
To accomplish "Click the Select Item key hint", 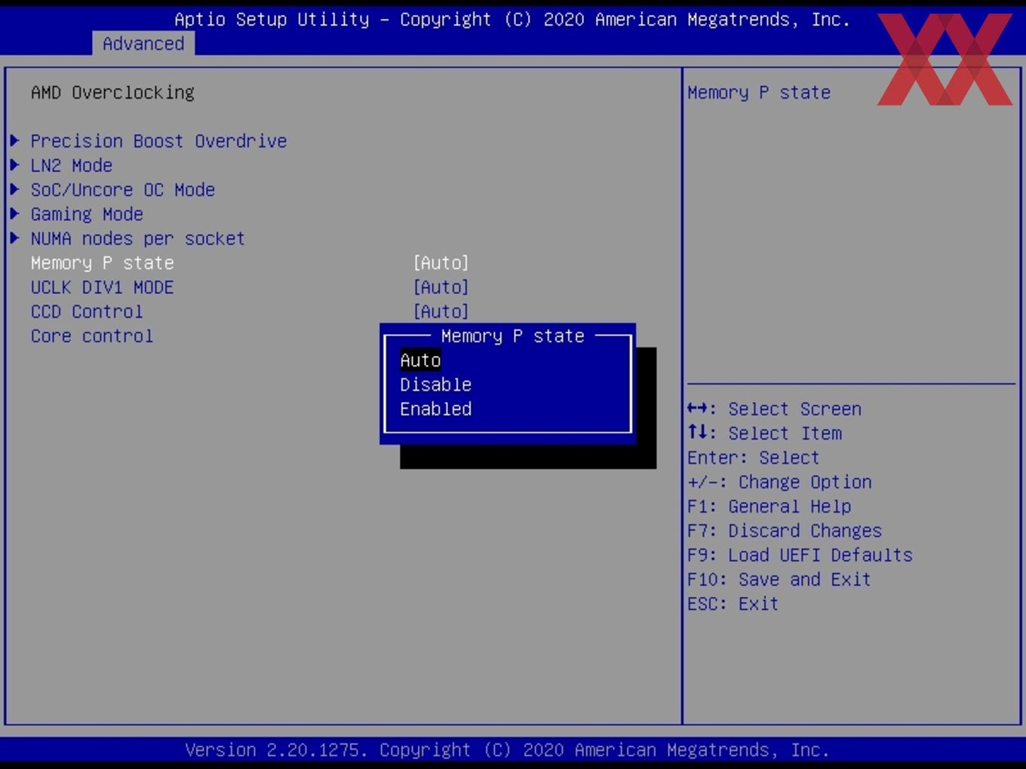I will [764, 434].
